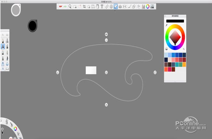Pick the light blue swatch
The width and height of the screenshot is (212, 139).
coord(166,55)
